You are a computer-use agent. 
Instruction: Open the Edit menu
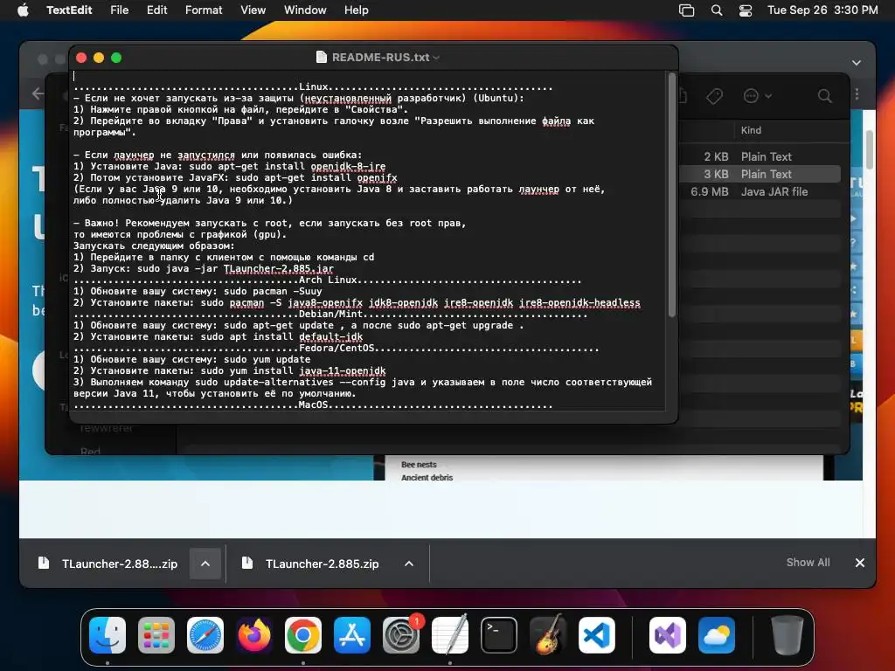coord(157,10)
